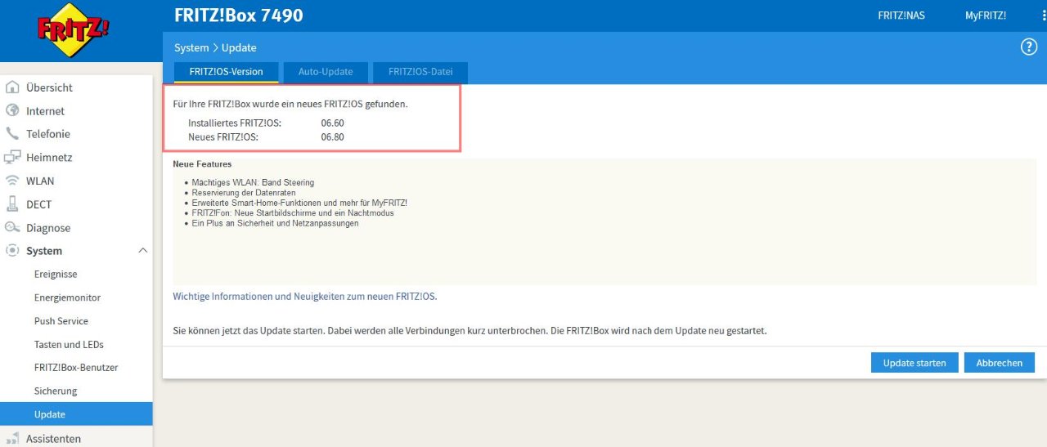Click the Diagnose stethoscope icon

(x=12, y=228)
